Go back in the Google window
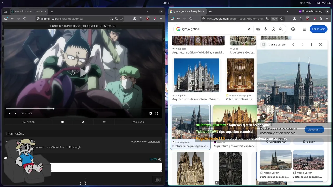Viewport: 333px width, 187px height. click(178, 19)
